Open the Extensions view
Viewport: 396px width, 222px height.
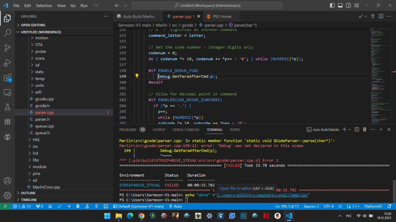pos(7,78)
